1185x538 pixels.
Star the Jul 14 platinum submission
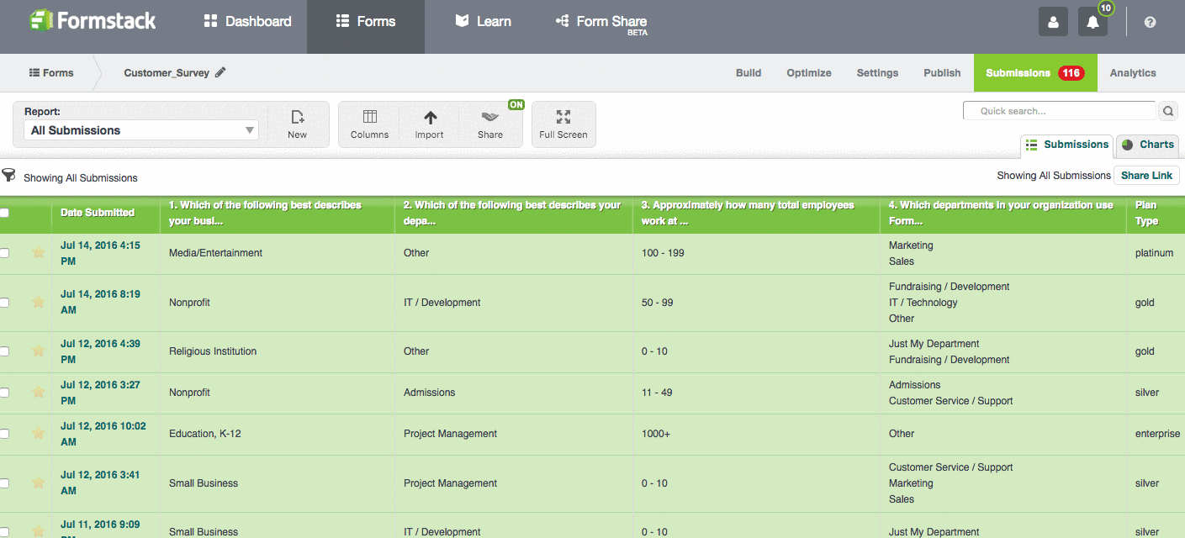(x=37, y=252)
